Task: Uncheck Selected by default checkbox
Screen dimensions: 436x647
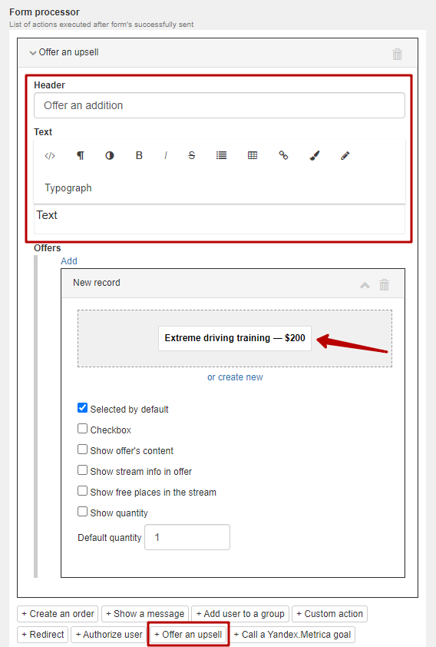Action: click(82, 408)
